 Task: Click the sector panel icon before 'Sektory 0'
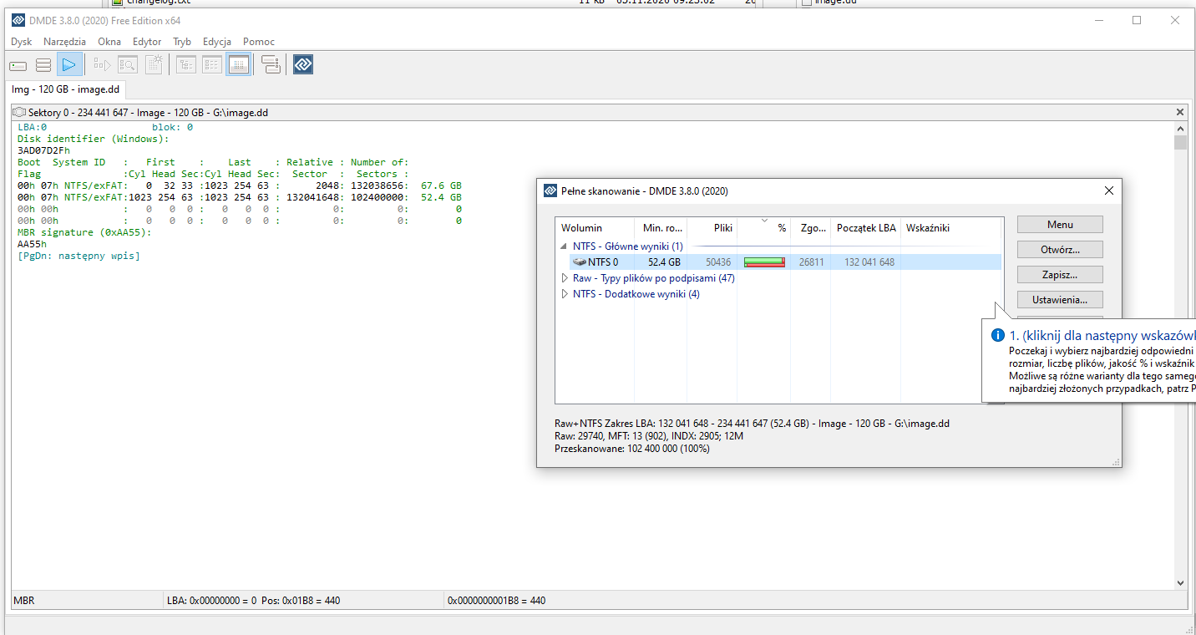click(x=20, y=112)
